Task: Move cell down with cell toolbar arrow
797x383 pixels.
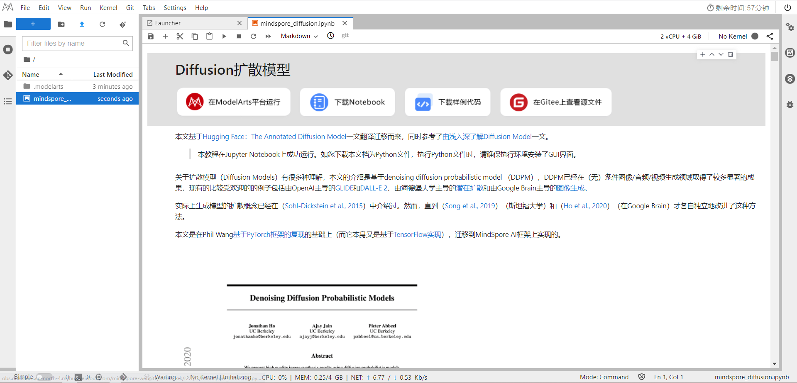Action: pyautogui.click(x=721, y=54)
